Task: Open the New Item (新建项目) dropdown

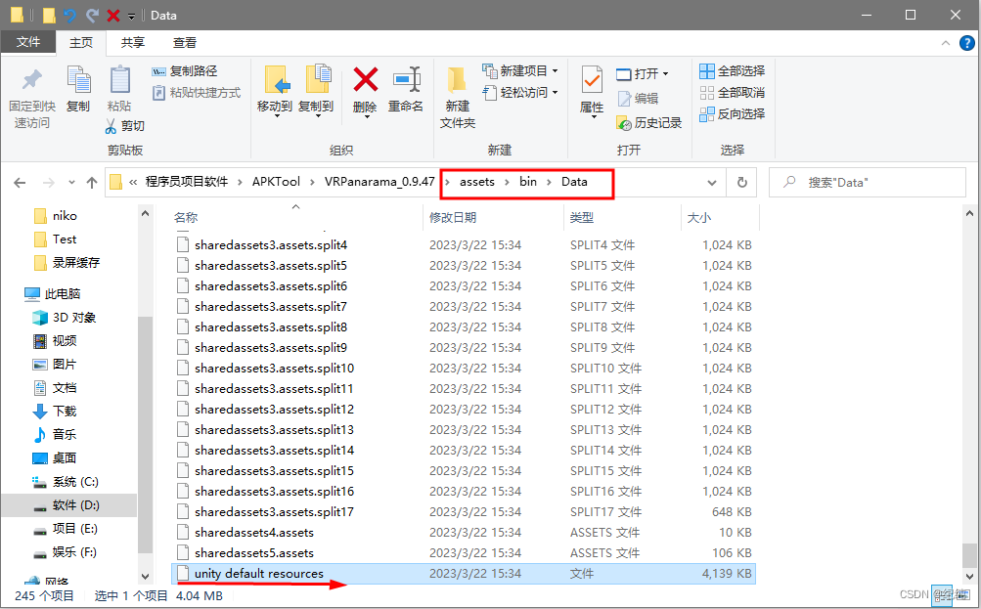Action: [520, 70]
